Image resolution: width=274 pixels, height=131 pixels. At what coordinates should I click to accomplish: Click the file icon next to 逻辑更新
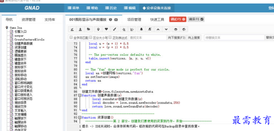(x=12, y=51)
